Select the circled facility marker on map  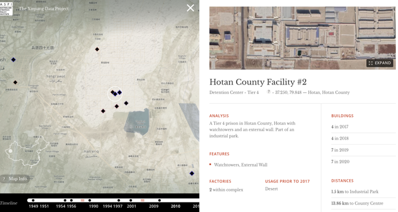tap(114, 94)
